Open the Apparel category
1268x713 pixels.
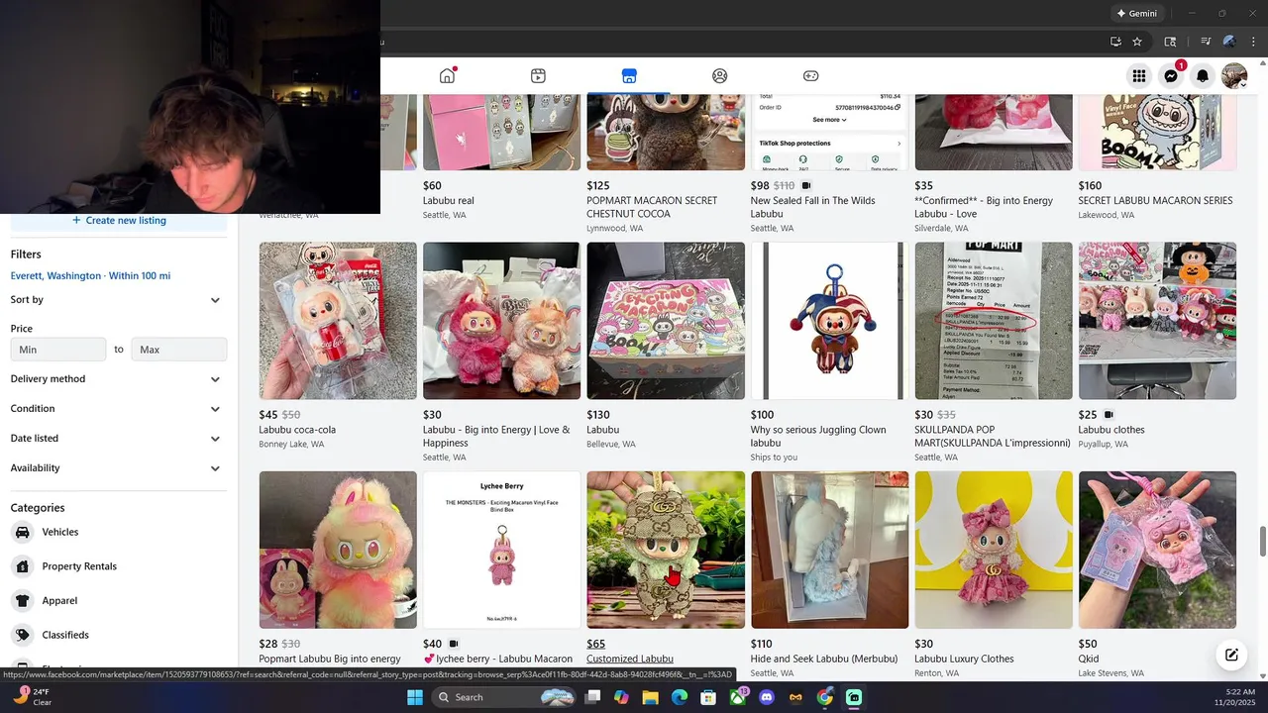tap(119, 601)
